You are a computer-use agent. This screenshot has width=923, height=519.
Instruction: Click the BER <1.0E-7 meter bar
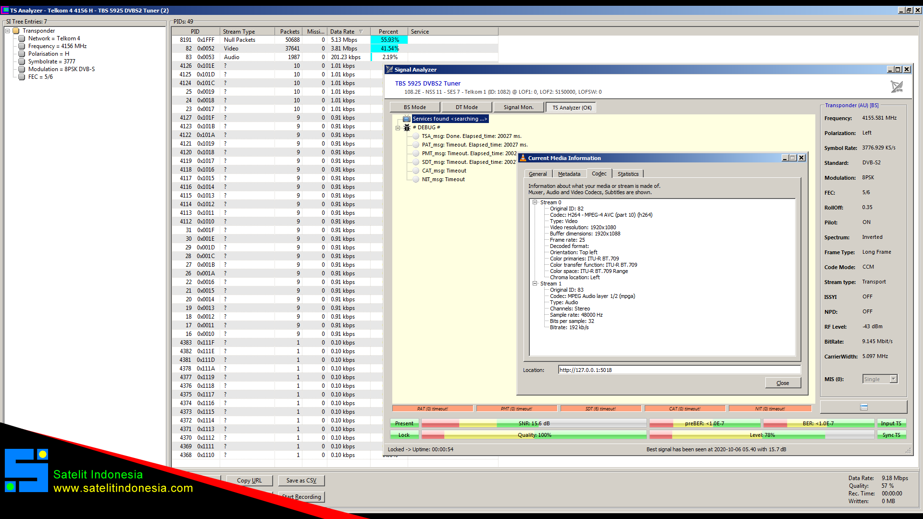pos(818,423)
